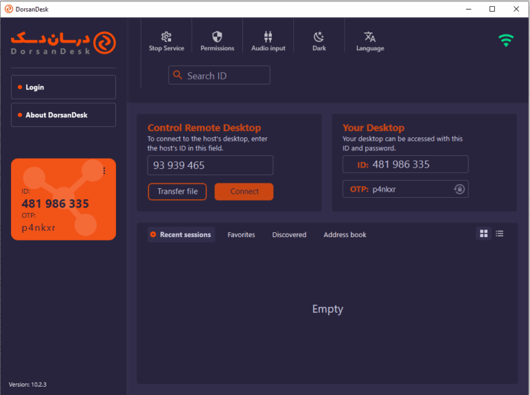The width and height of the screenshot is (530, 395).
Task: Click the remote host ID input field
Action: [x=210, y=165]
